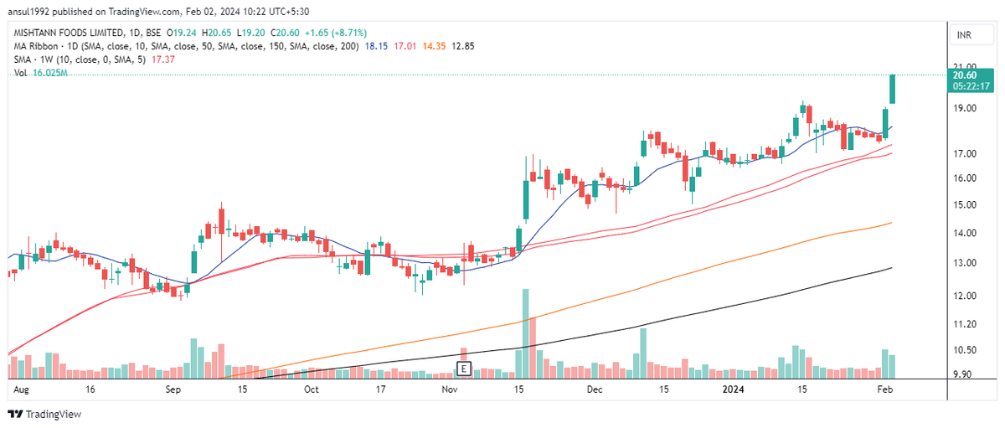This screenshot has height=428, width=1005.
Task: Click the 16 date label after Aug
Action: [x=90, y=389]
